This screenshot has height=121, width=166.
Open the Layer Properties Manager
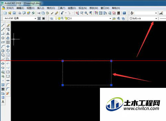point(51,19)
